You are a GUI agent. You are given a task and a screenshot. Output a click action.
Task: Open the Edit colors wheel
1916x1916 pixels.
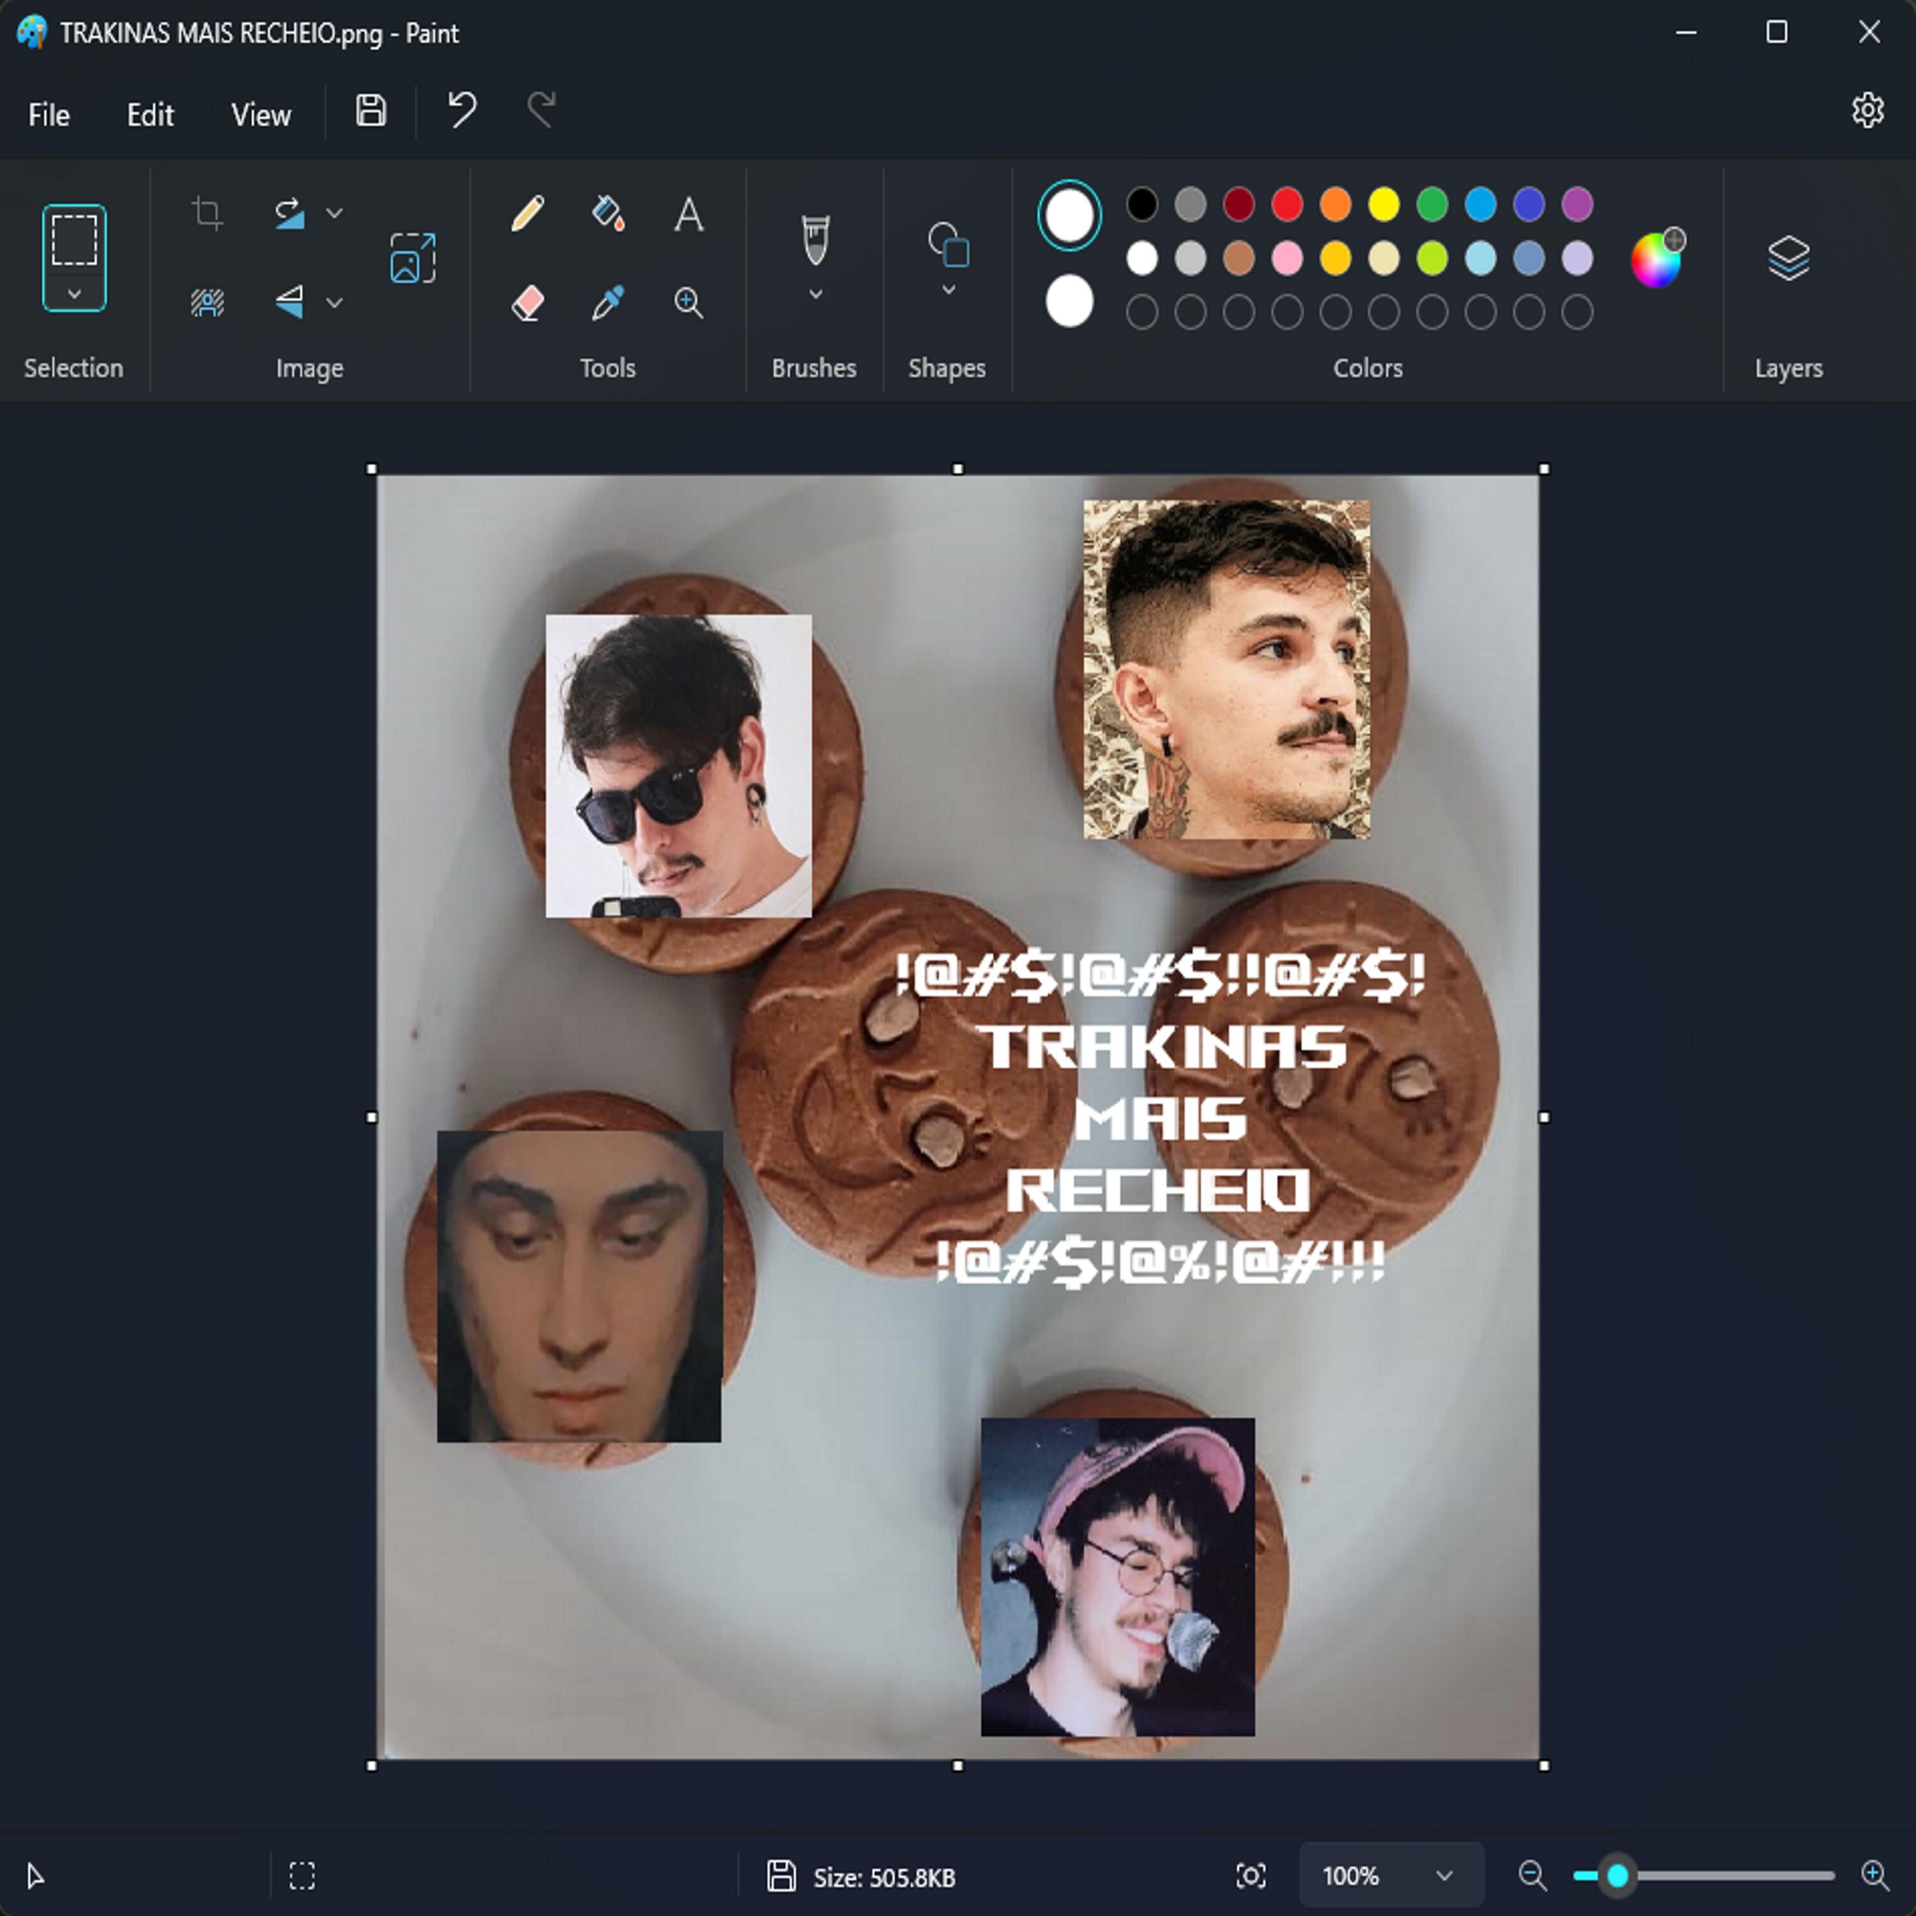[x=1656, y=258]
